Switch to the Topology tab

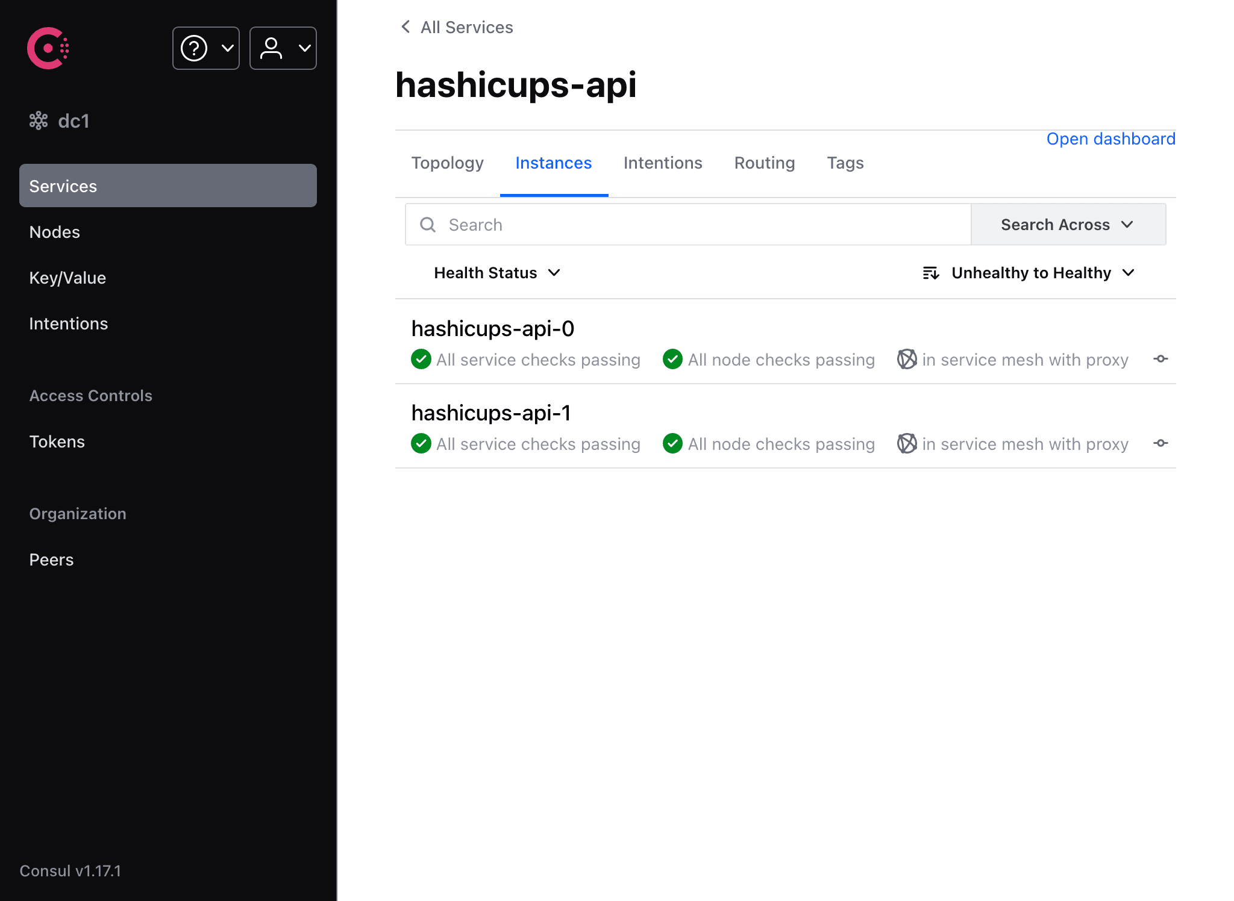(446, 162)
